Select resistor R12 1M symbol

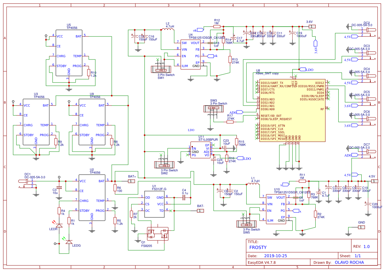point(217,26)
